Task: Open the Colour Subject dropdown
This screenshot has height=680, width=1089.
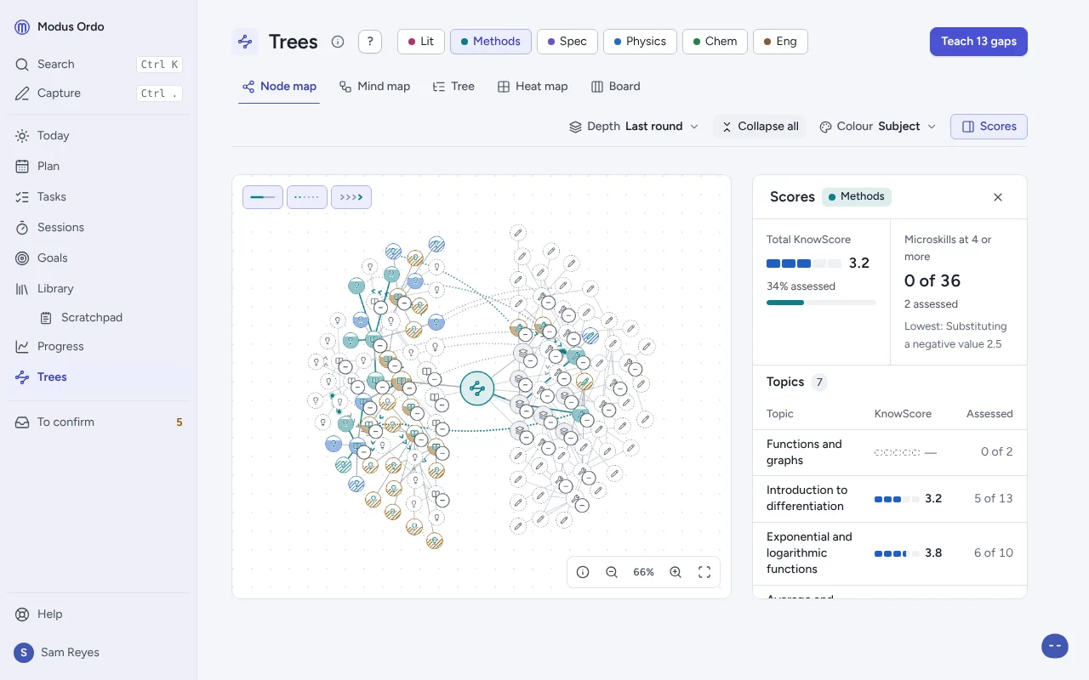Action: [877, 127]
